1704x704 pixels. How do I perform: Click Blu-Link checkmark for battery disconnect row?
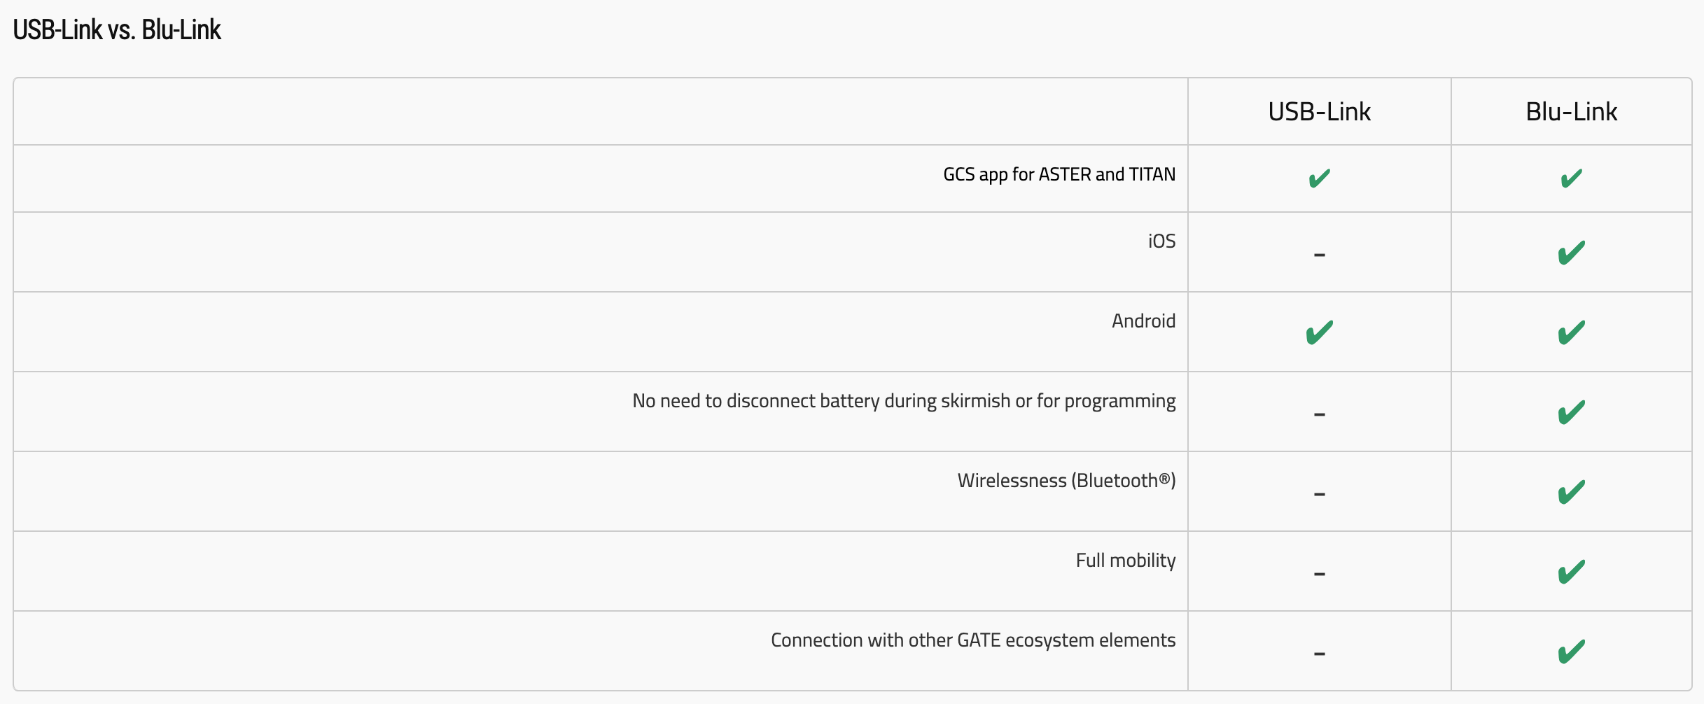1571,412
